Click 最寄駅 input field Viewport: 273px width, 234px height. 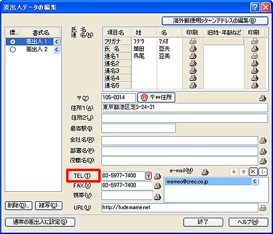pyautogui.click(x=138, y=128)
